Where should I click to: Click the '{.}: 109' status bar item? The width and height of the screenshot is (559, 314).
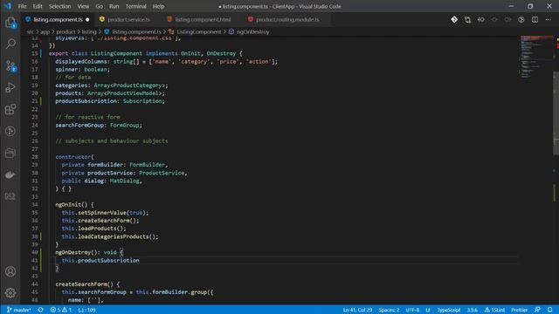point(86,310)
